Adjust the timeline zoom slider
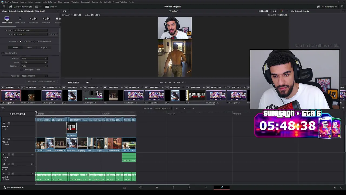This screenshot has width=346, height=195. point(185,109)
